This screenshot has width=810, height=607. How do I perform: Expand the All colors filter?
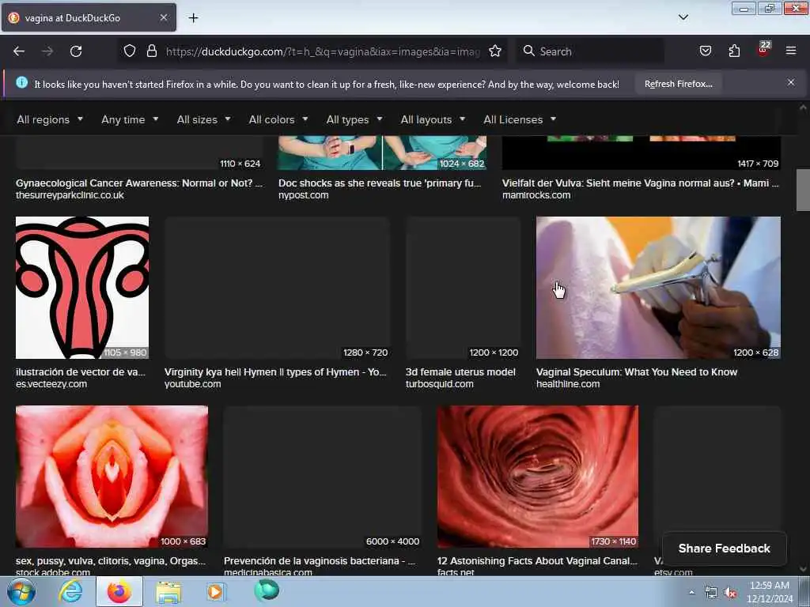coord(278,119)
